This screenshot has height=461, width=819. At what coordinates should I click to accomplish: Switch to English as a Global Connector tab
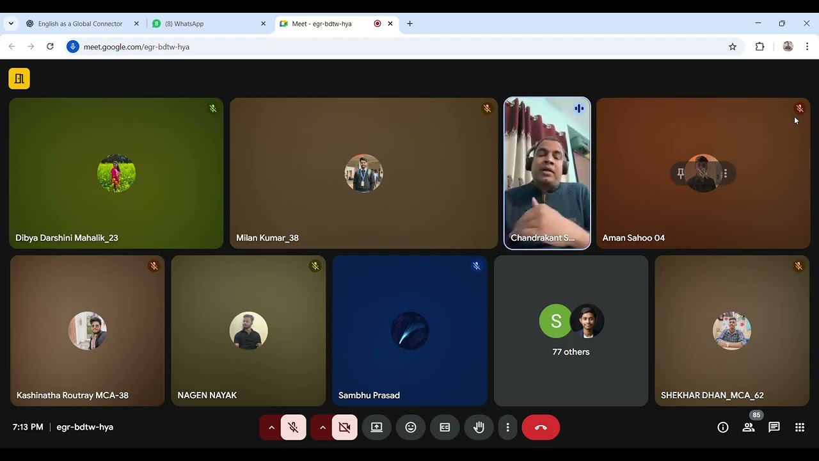tap(80, 24)
